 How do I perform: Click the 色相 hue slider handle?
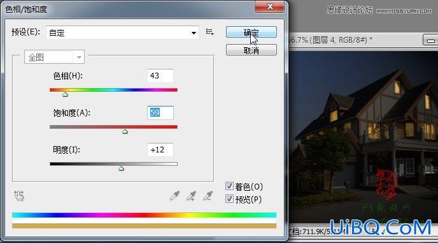65,94
